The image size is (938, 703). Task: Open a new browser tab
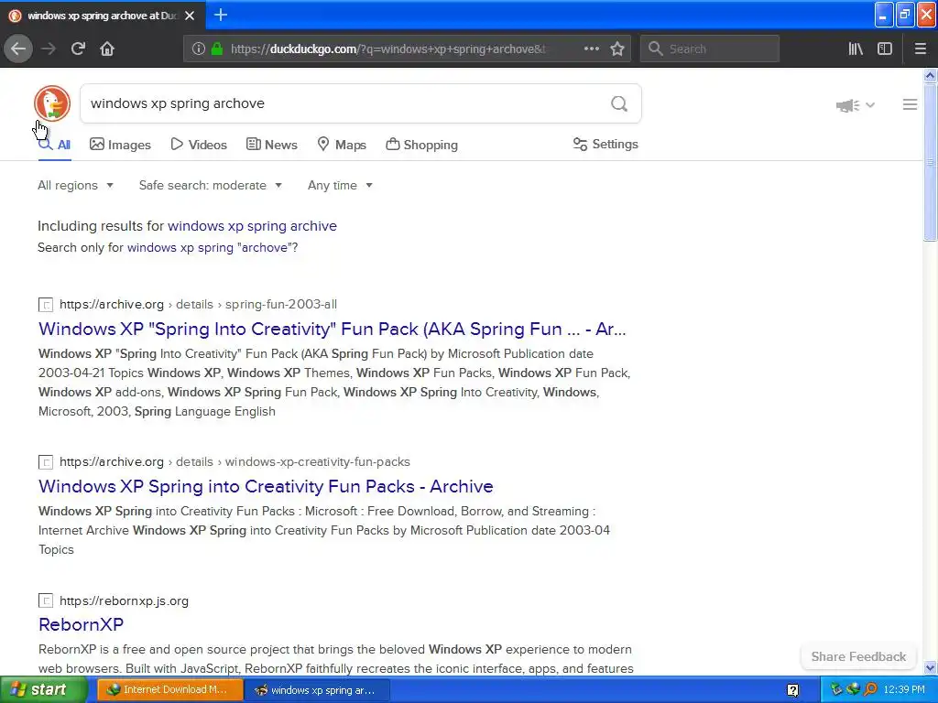click(221, 15)
